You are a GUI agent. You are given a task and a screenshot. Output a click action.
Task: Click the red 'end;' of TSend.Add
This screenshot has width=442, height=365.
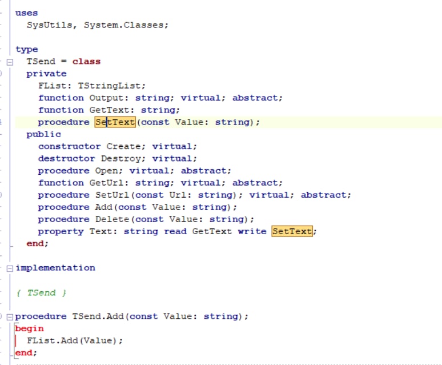click(26, 353)
